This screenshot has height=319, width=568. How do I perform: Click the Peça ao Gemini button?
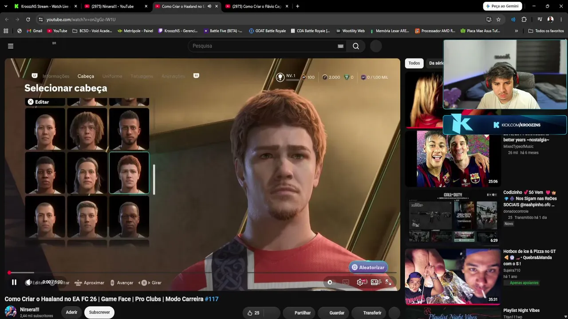502,6
